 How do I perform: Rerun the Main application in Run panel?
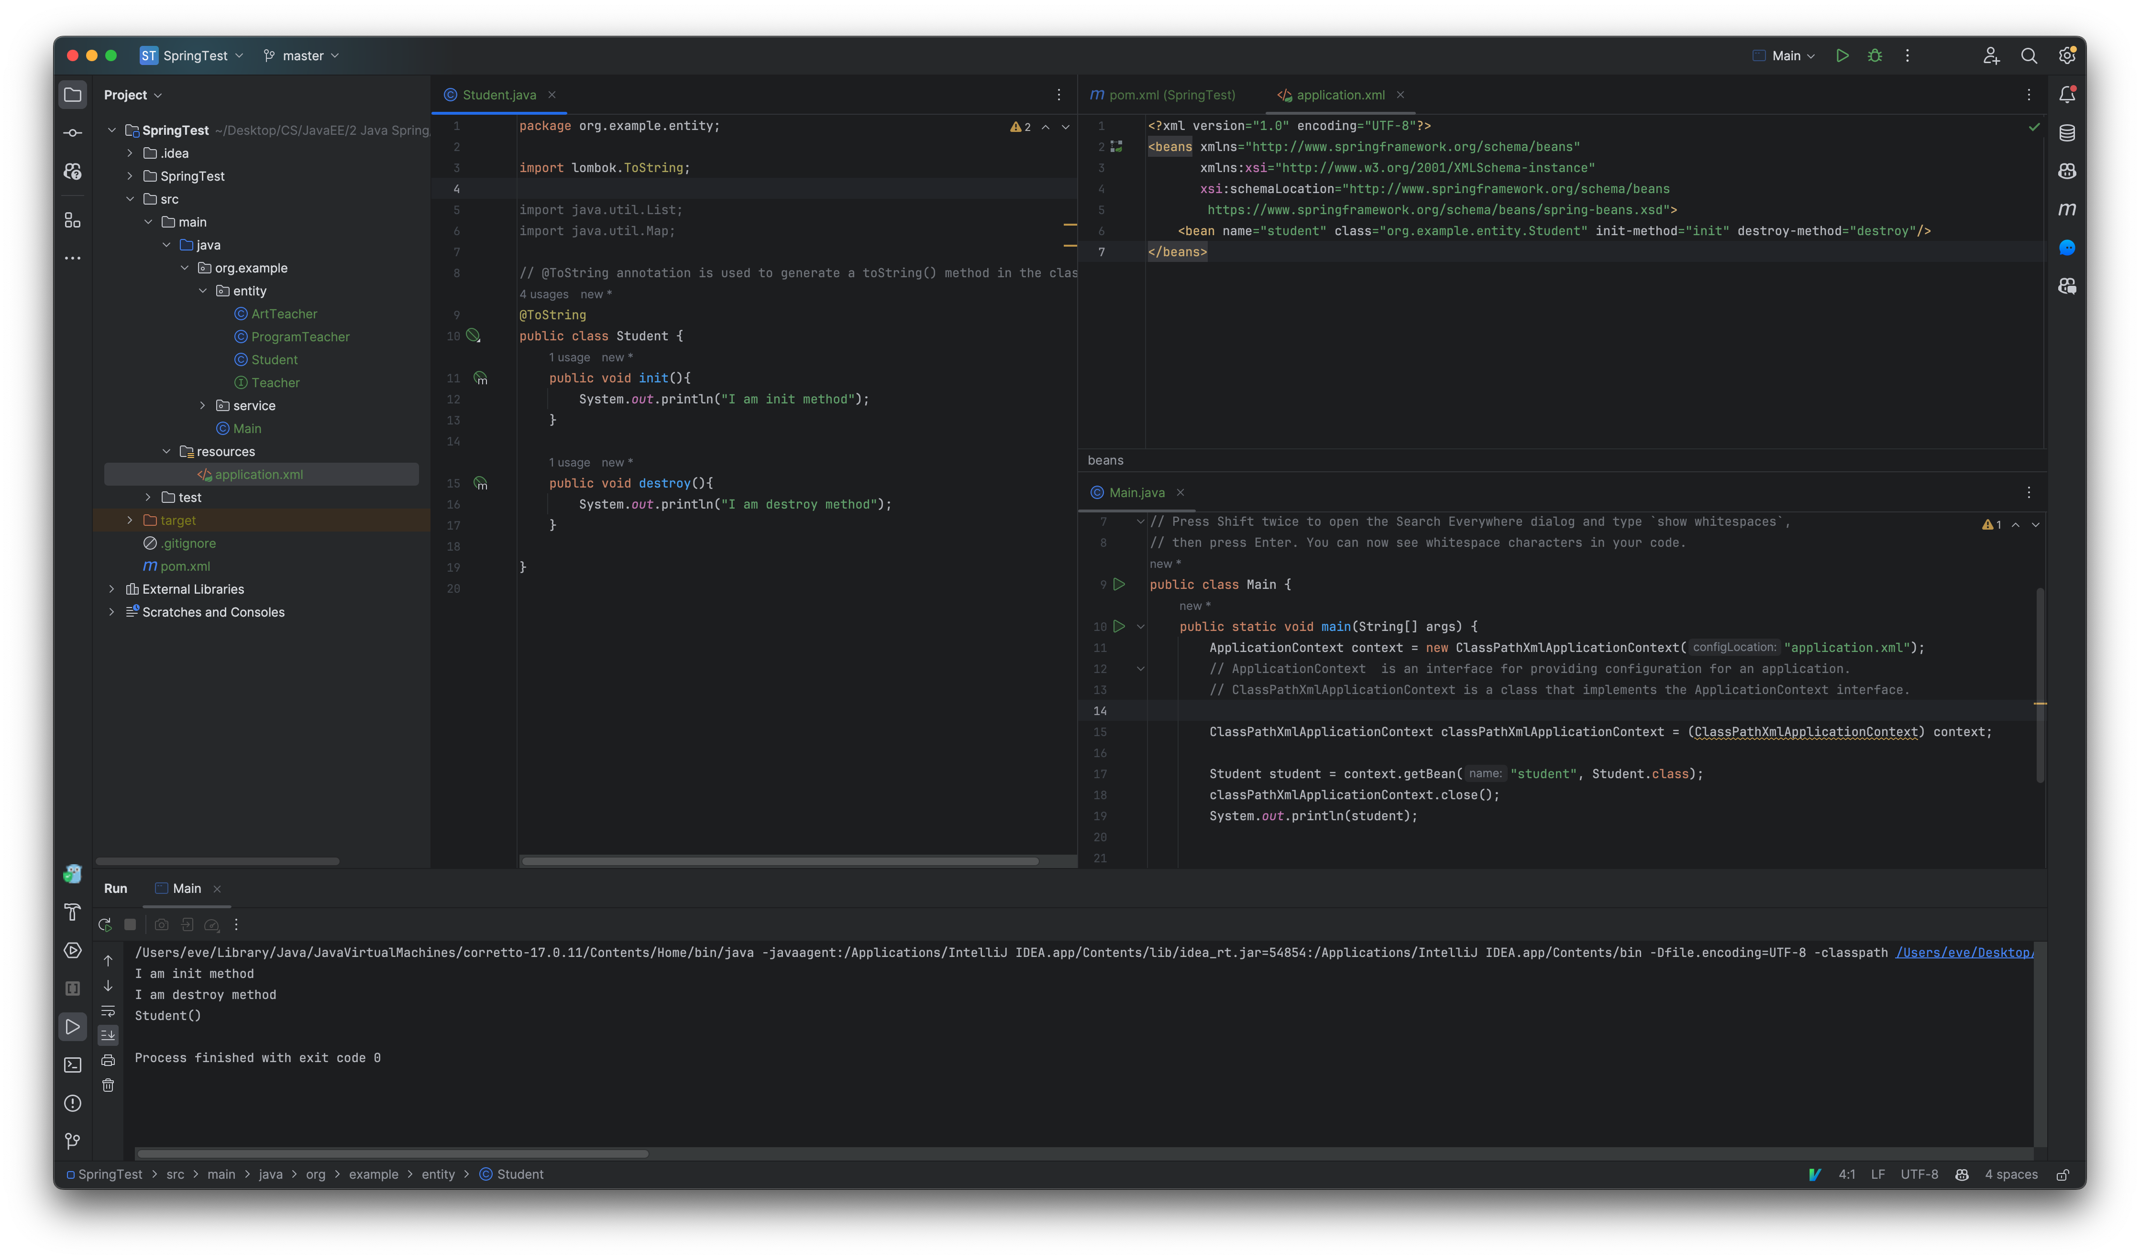(x=105, y=924)
